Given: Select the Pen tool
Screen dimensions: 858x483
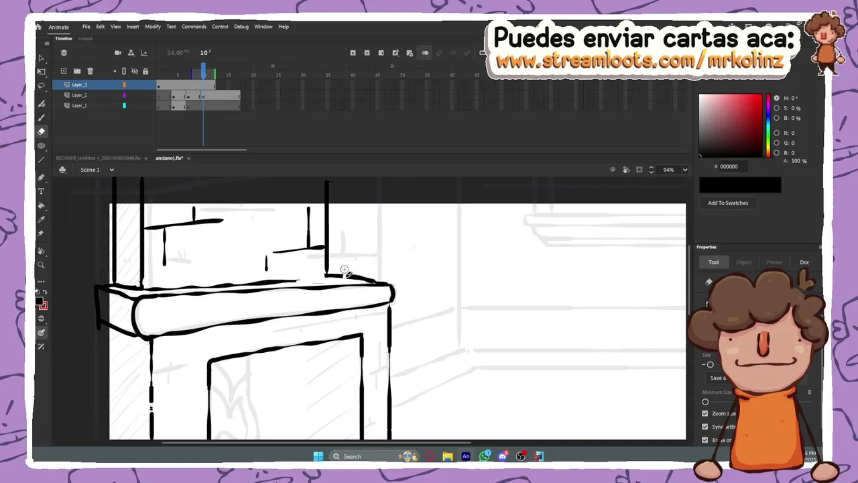Looking at the screenshot, I should point(41,178).
